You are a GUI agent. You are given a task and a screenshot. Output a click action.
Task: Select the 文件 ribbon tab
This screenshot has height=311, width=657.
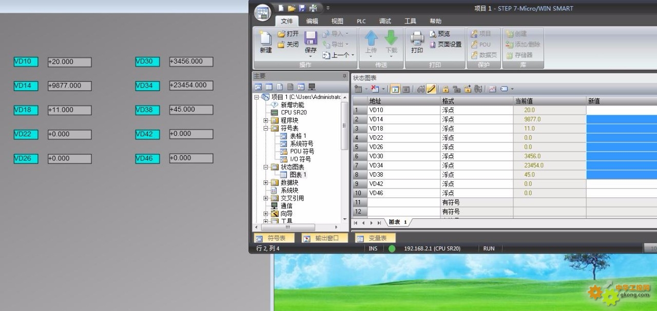click(287, 21)
